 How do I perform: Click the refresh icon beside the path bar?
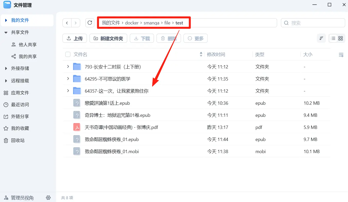pos(90,23)
